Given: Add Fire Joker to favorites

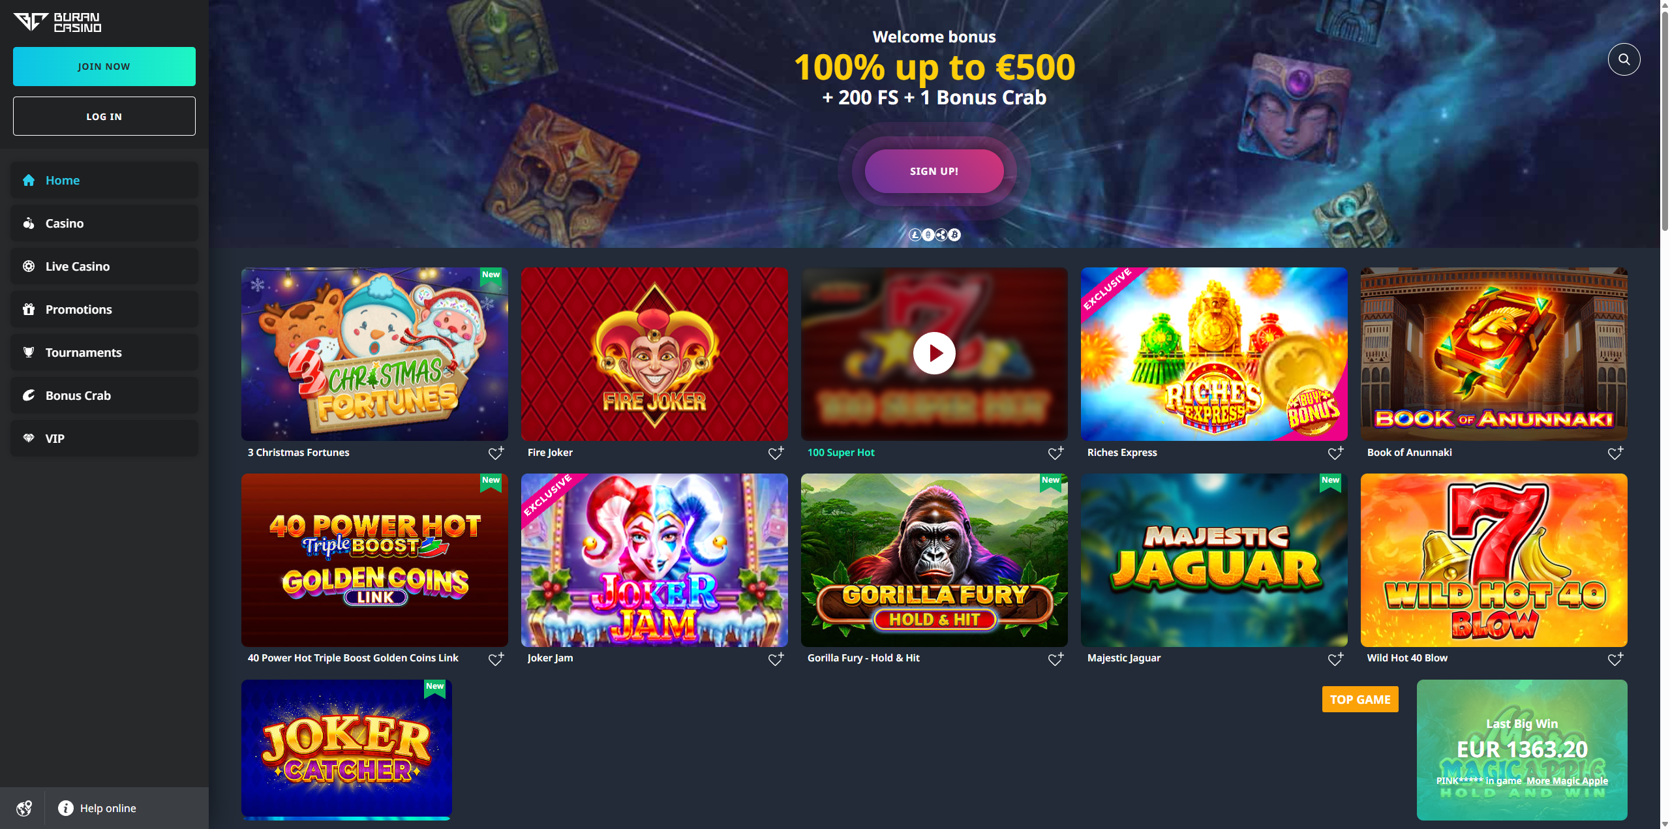Looking at the screenshot, I should 776,453.
